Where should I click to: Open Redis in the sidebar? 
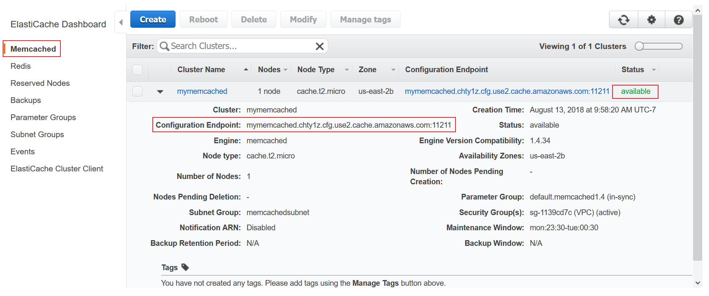click(21, 66)
